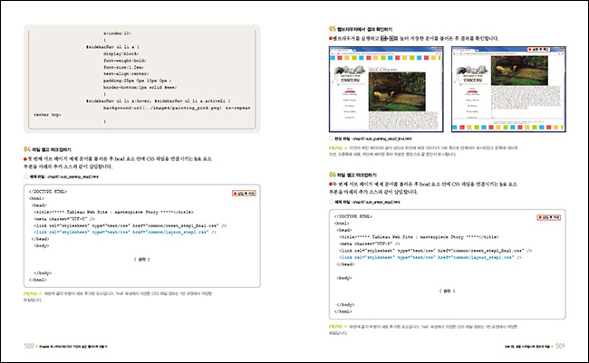Click the TABLEAU logo in left browser screenshot

pyautogui.click(x=353, y=80)
